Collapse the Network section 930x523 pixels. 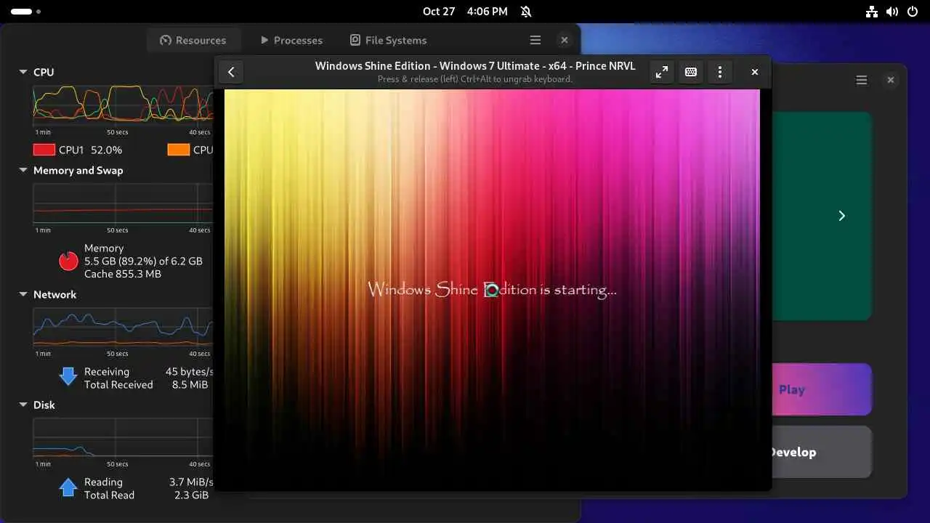23,294
